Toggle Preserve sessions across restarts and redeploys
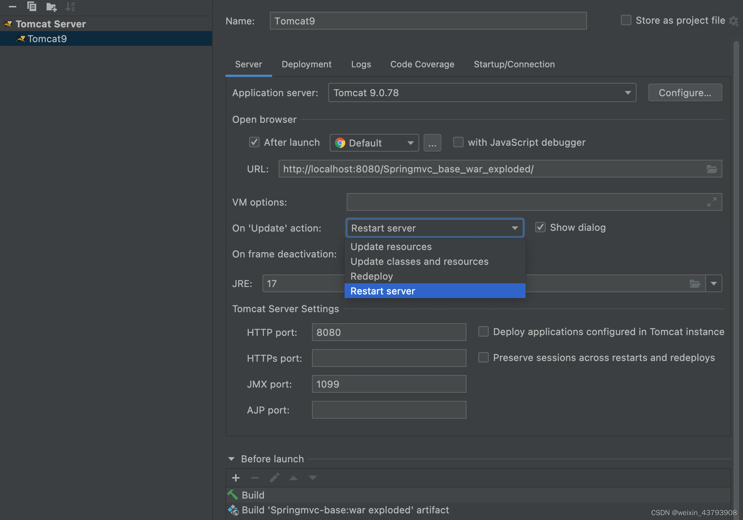 [484, 358]
